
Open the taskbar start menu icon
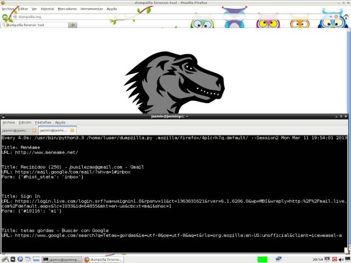tap(5, 259)
